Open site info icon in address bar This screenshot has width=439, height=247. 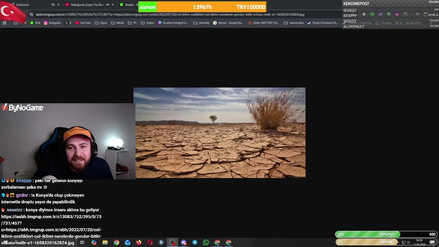[x=31, y=14]
